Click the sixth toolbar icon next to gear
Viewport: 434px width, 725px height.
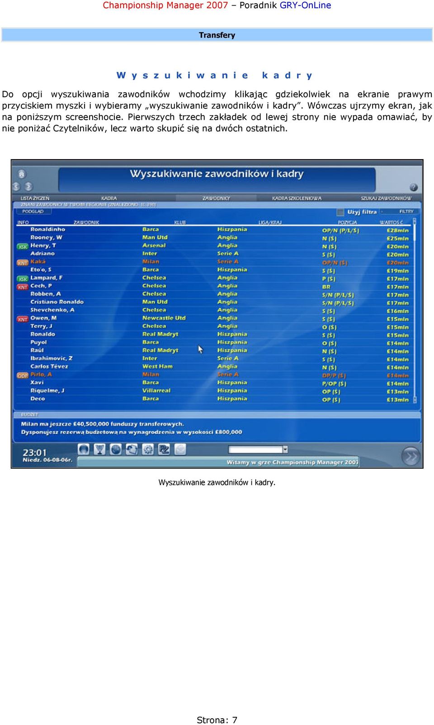click(x=164, y=449)
